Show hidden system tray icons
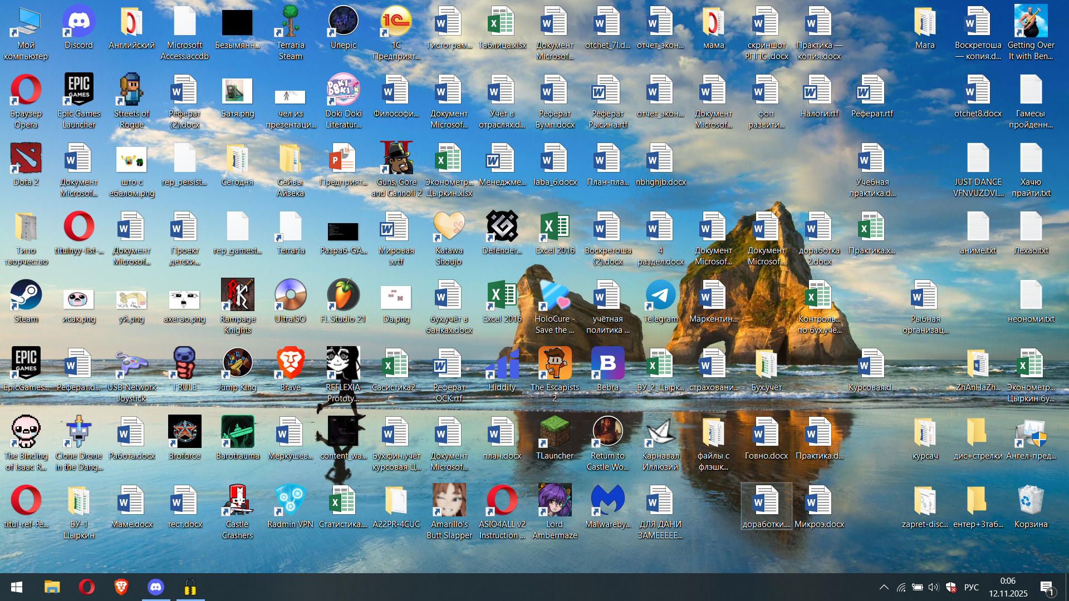Screen dimensions: 1069x601 click(x=884, y=587)
